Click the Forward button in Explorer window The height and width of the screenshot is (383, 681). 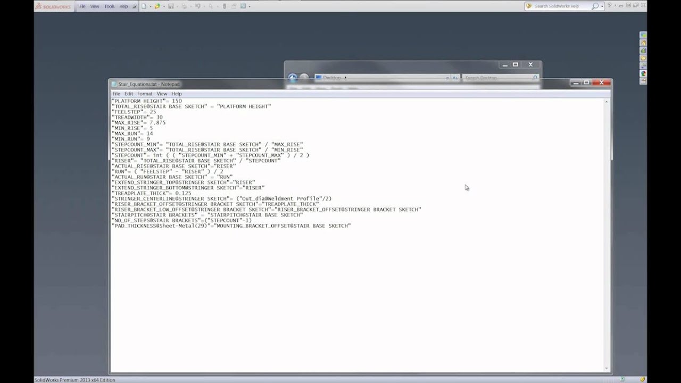point(304,78)
